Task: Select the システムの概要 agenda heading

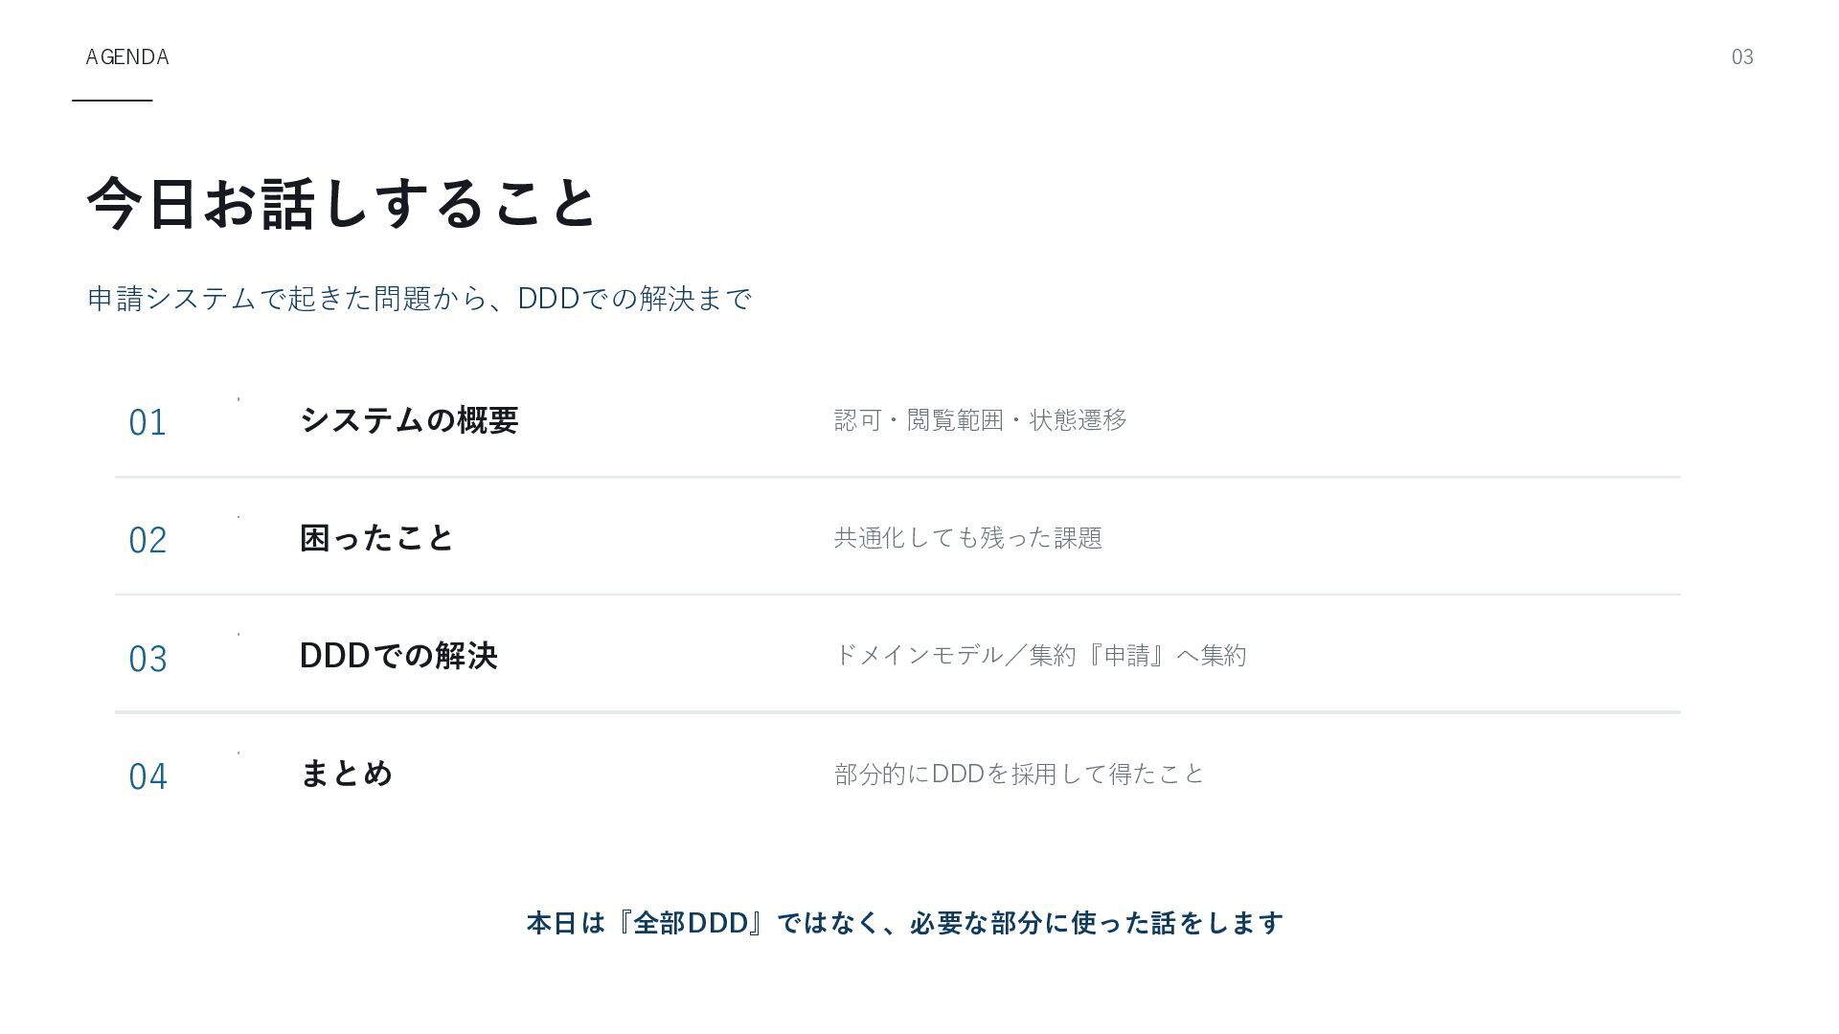Action: click(x=409, y=419)
